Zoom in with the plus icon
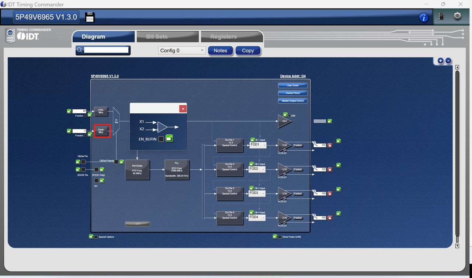 440,61
